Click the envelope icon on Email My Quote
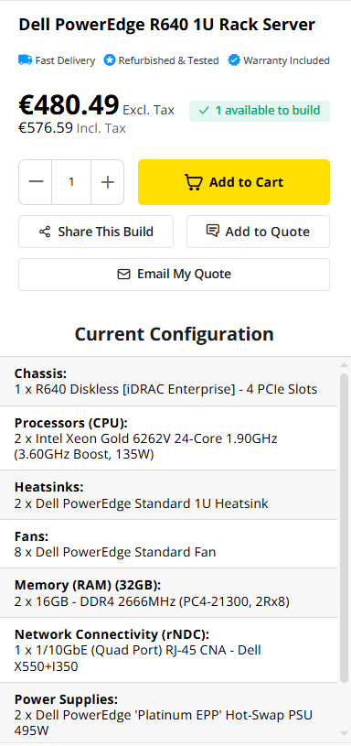351x746 pixels. click(123, 275)
